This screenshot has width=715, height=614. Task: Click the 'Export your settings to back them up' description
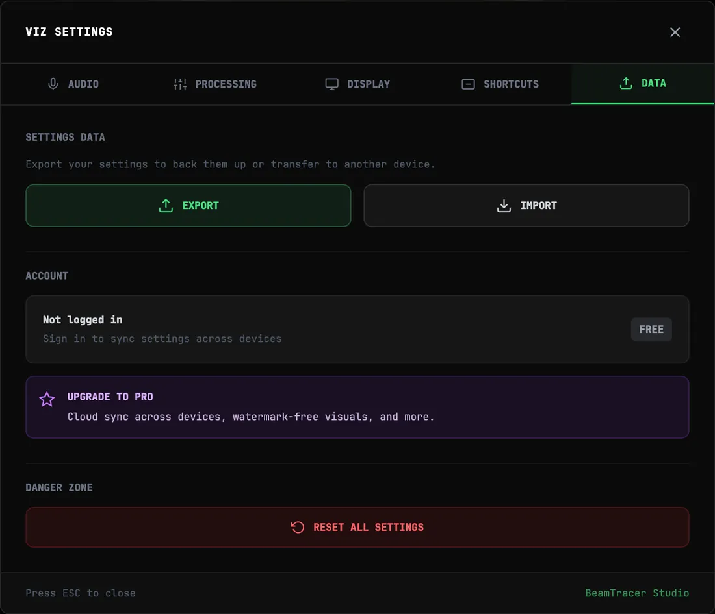coord(230,164)
